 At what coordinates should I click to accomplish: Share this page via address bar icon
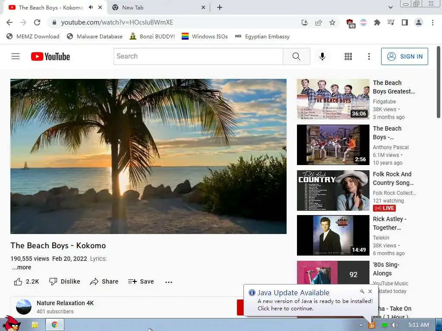(319, 22)
